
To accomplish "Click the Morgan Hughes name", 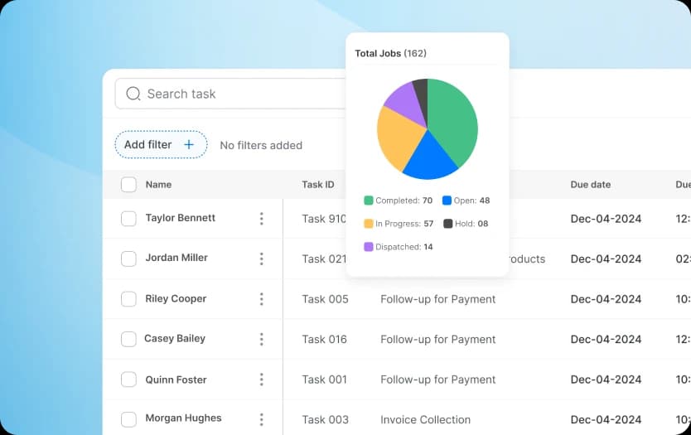I will (183, 418).
